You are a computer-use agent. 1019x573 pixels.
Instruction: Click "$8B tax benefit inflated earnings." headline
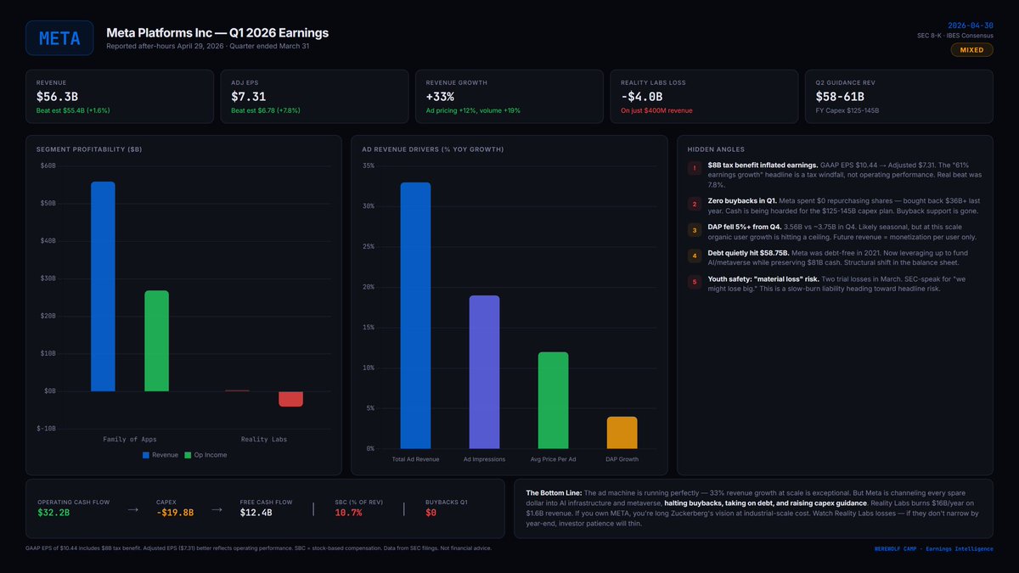(x=763, y=165)
